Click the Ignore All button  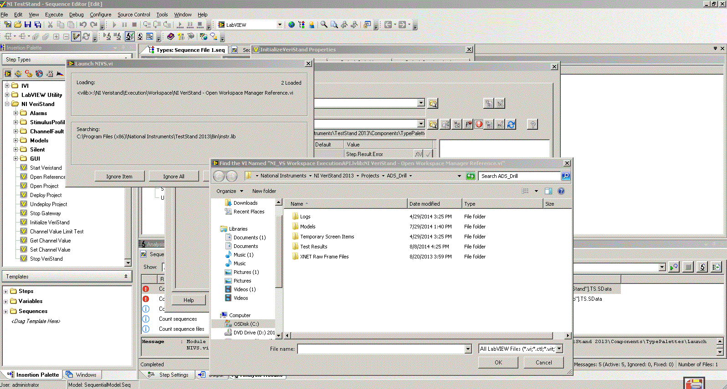[x=174, y=177]
